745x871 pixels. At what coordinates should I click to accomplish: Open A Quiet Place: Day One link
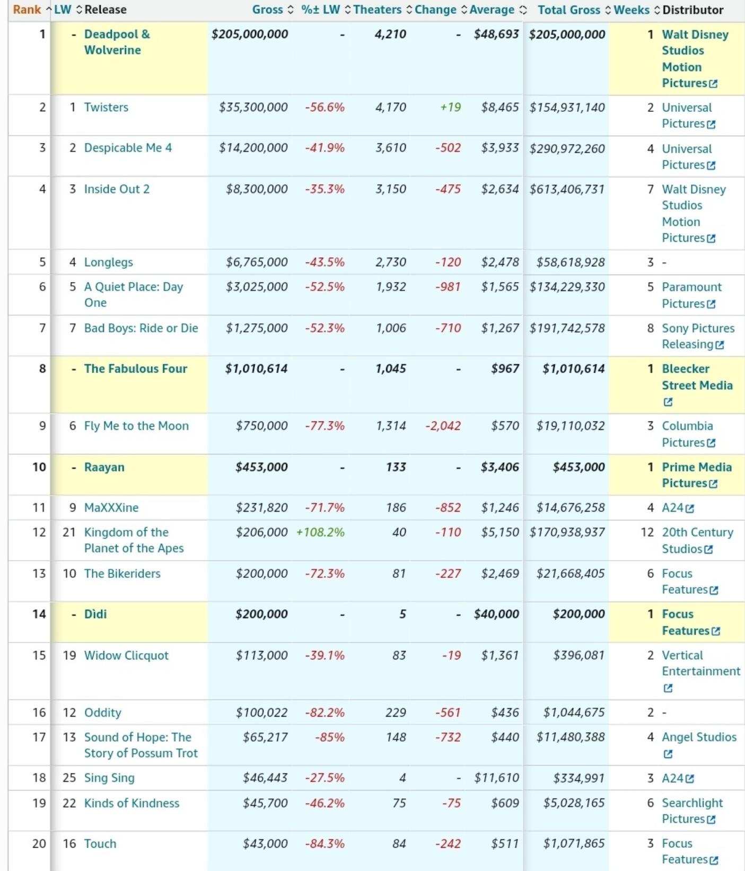(x=134, y=295)
